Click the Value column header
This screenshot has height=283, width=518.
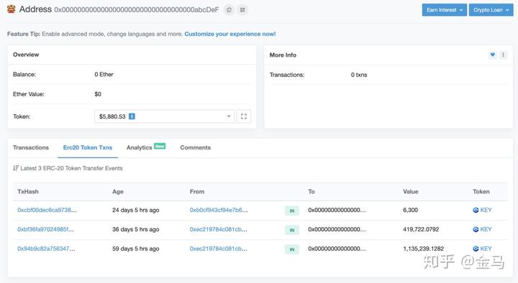pos(411,192)
